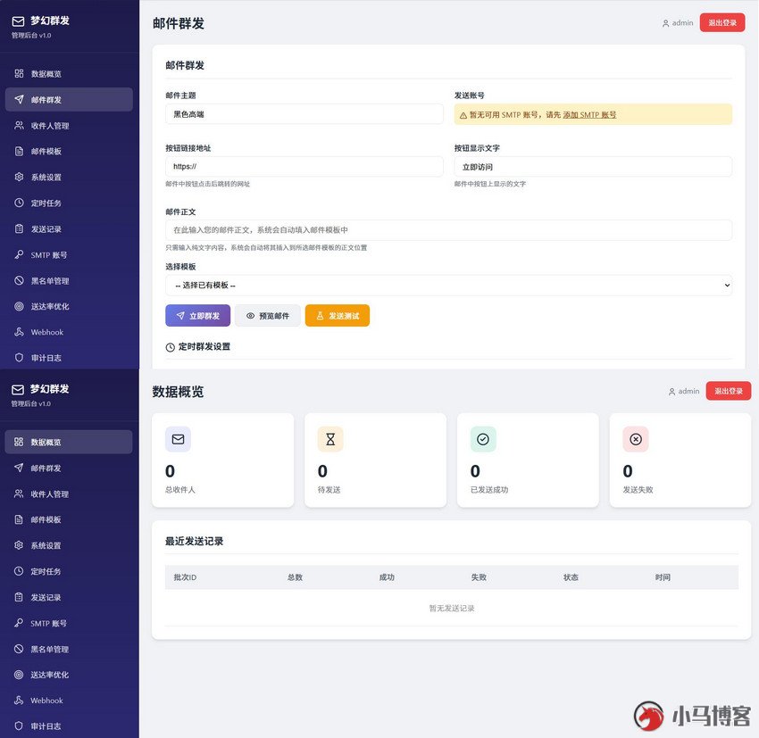This screenshot has height=738, width=759.
Task: Click the admin user icon on 数据概览 page
Action: (671, 392)
